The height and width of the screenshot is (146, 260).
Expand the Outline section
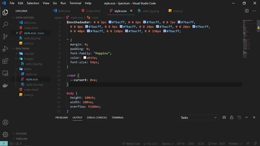tap(21, 133)
